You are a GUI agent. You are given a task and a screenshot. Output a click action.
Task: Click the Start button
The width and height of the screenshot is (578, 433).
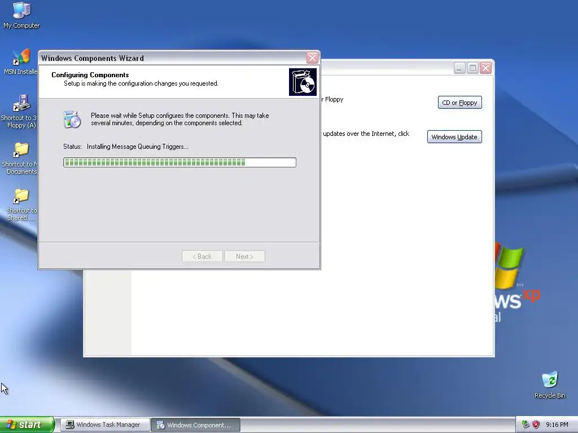click(x=27, y=425)
